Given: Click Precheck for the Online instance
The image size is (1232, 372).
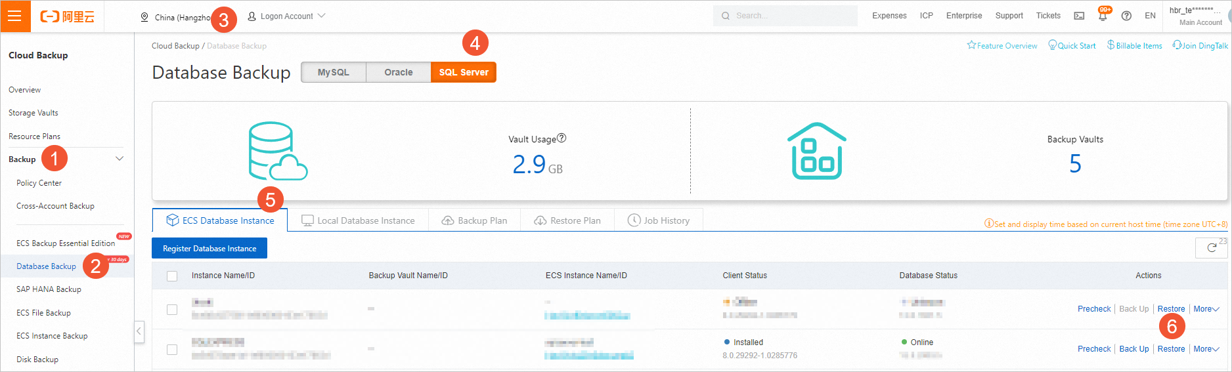Looking at the screenshot, I should [x=1094, y=349].
